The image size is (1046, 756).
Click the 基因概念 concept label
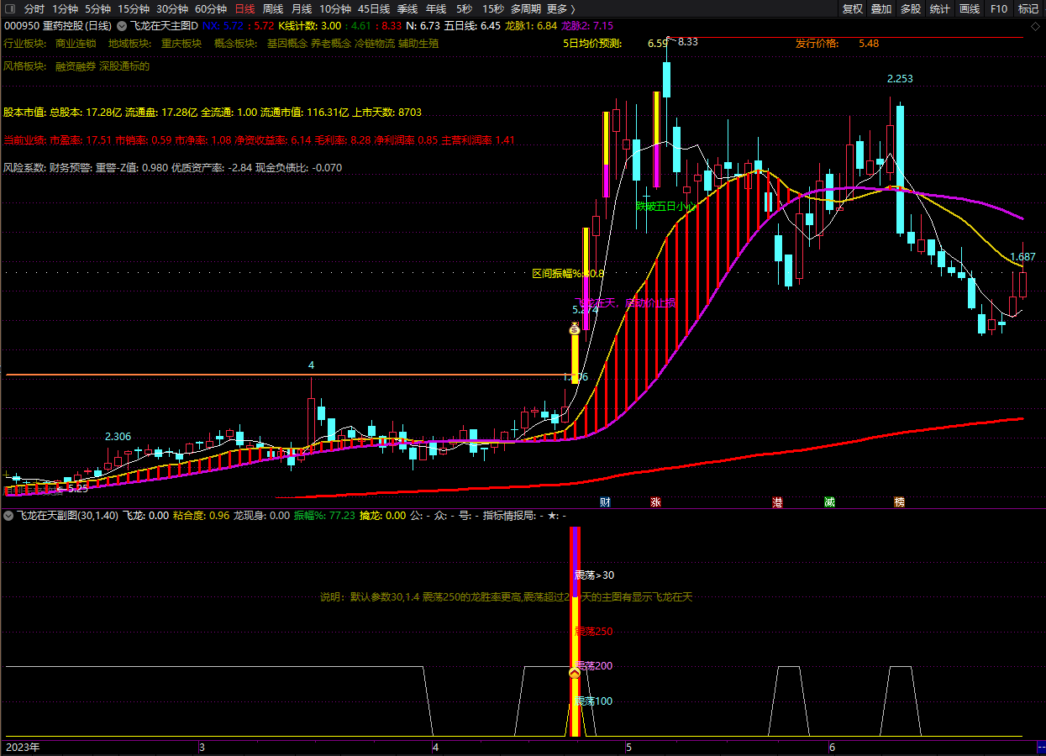(x=287, y=43)
